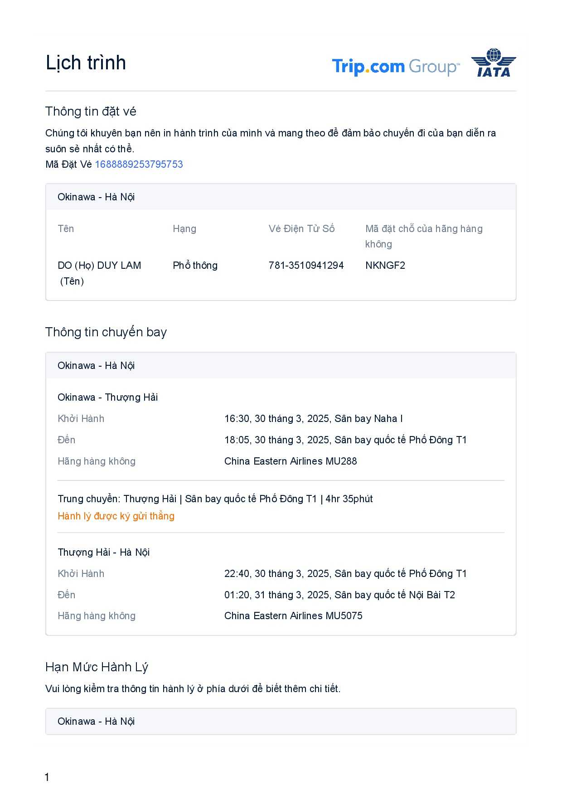Screen dimensions: 562x795
Task: Select airline booking code NKNGF2
Action: [x=385, y=265]
